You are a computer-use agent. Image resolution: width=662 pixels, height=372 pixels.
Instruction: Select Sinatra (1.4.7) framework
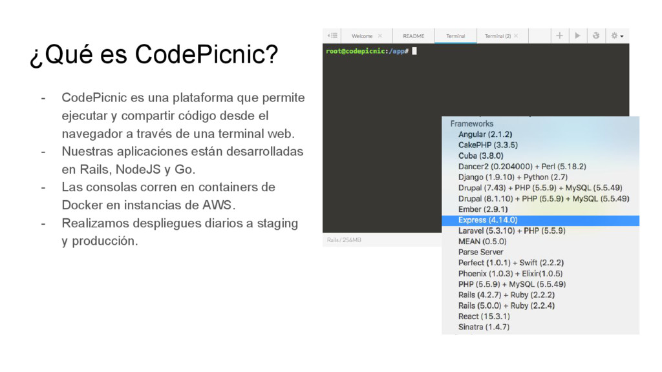[484, 327]
